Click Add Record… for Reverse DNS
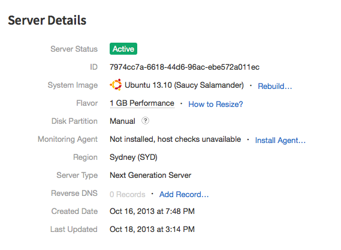The width and height of the screenshot is (341, 250). (184, 194)
